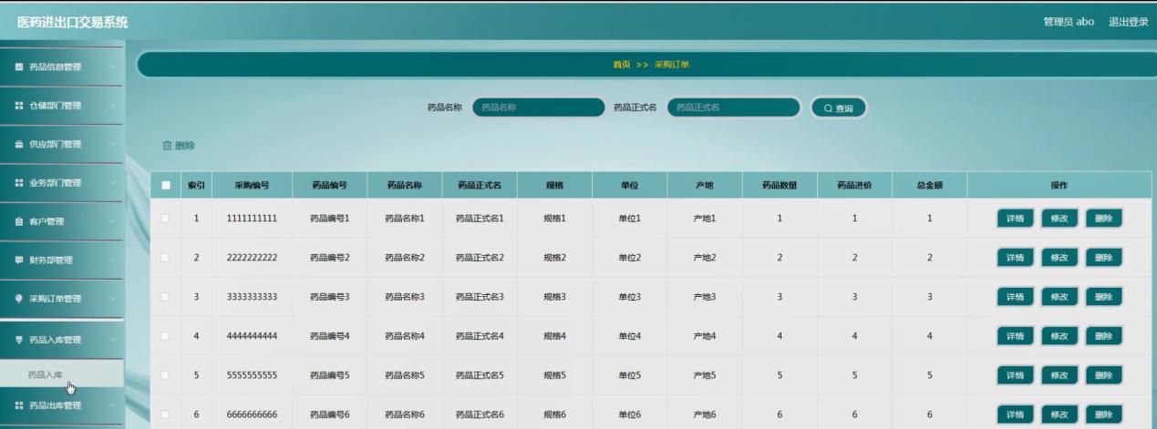The height and width of the screenshot is (429, 1157).
Task: Click 删除 for row 1111111111
Action: pos(1104,219)
